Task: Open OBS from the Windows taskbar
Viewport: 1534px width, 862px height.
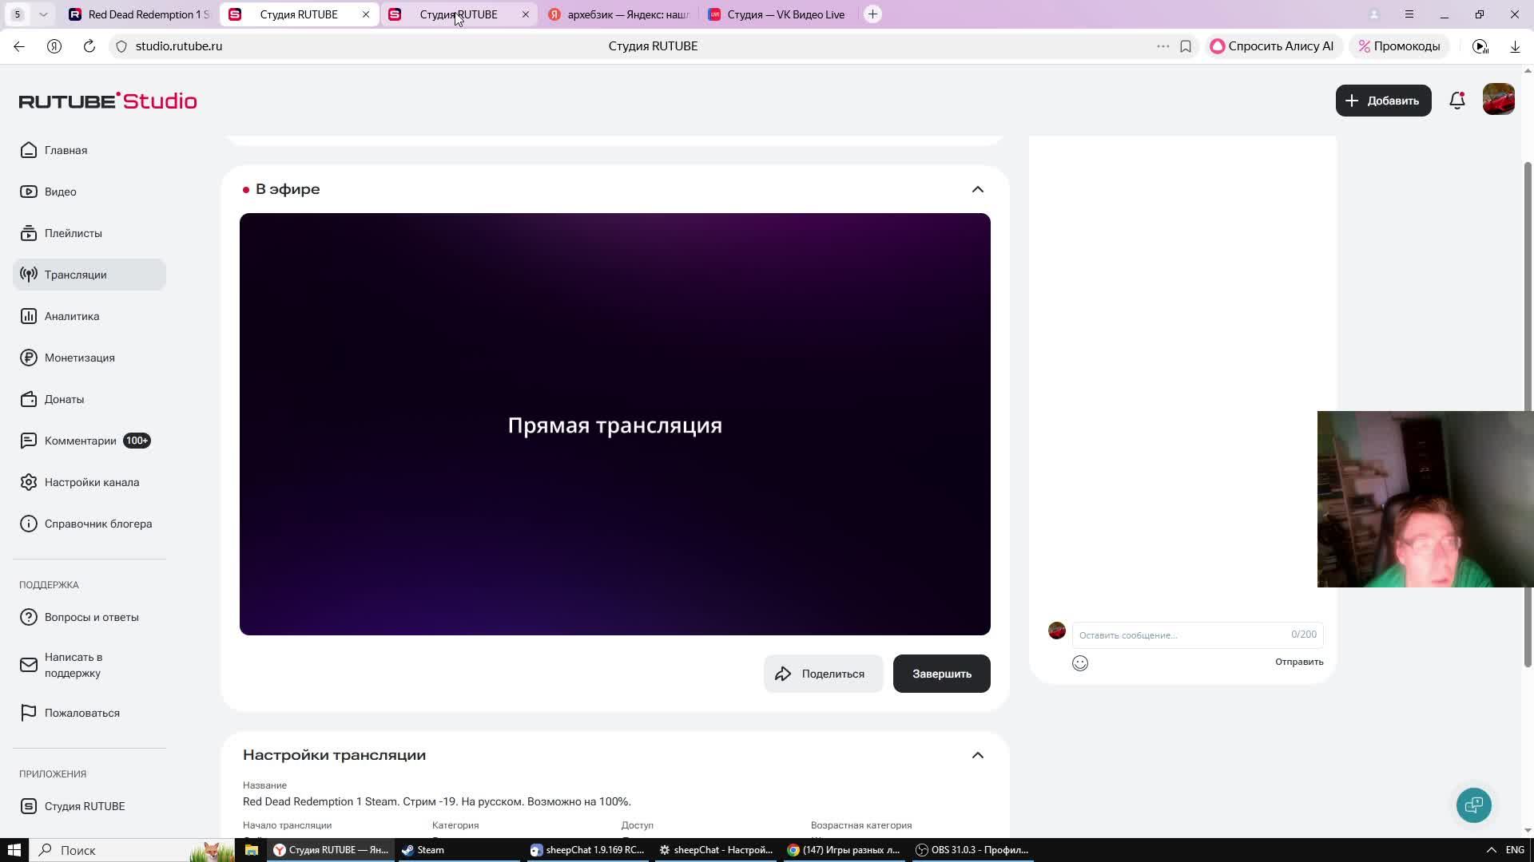Action: pos(972,850)
